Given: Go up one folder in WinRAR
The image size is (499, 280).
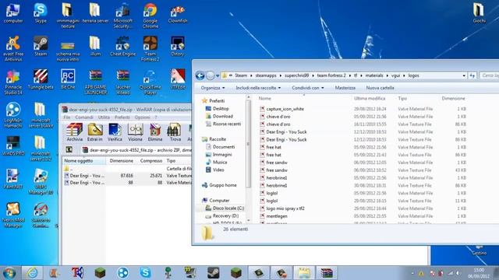Looking at the screenshot, I should [x=69, y=150].
